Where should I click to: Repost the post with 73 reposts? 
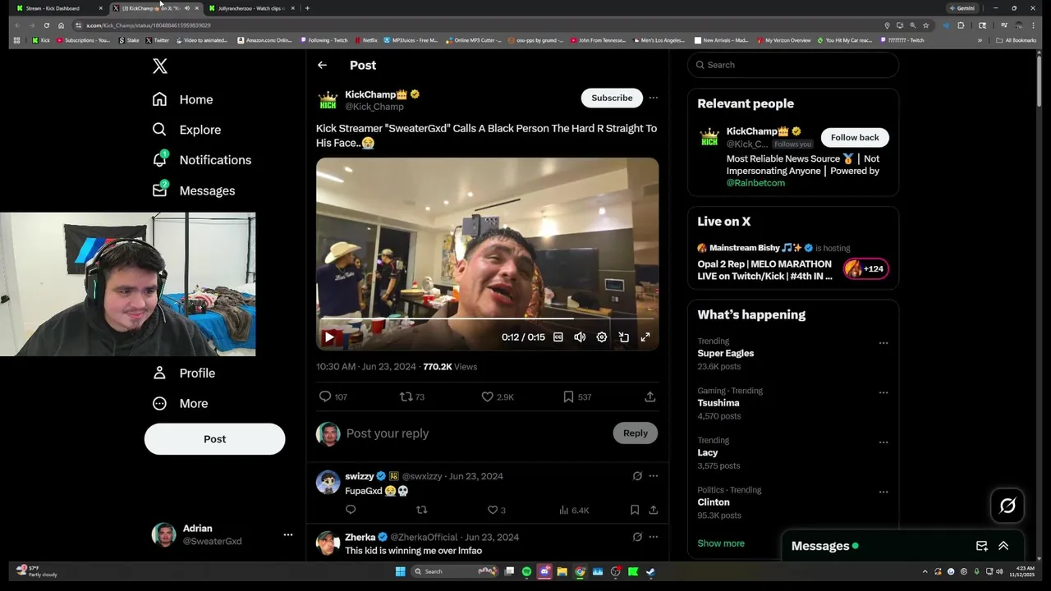point(411,396)
